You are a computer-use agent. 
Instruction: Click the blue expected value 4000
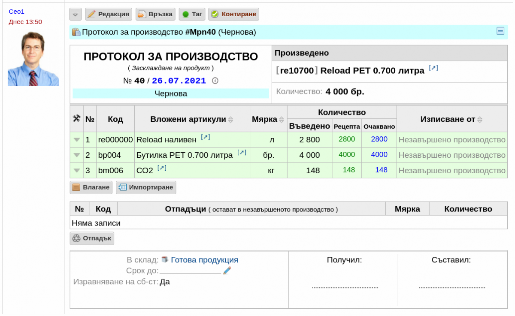(379, 154)
